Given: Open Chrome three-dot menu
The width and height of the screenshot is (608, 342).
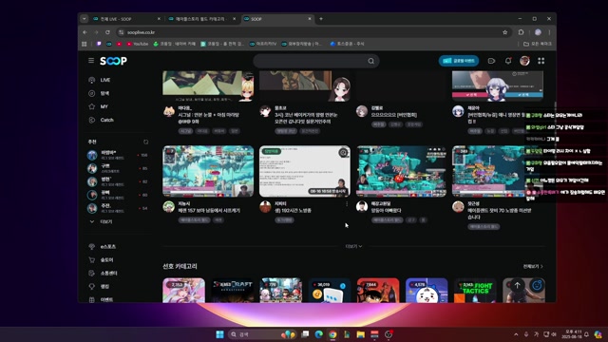Looking at the screenshot, I should (x=549, y=32).
